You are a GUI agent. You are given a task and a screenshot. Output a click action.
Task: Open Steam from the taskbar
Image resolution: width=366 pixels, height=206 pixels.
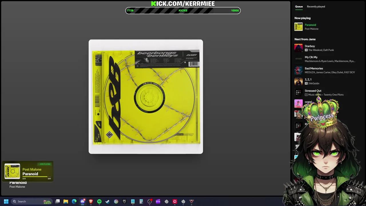(108, 201)
